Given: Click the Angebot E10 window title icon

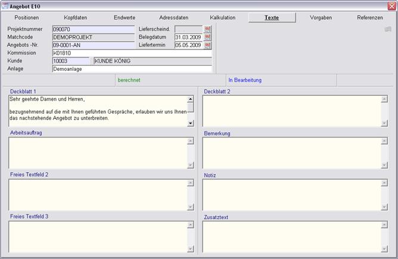Looking at the screenshot, I should pos(5,5).
